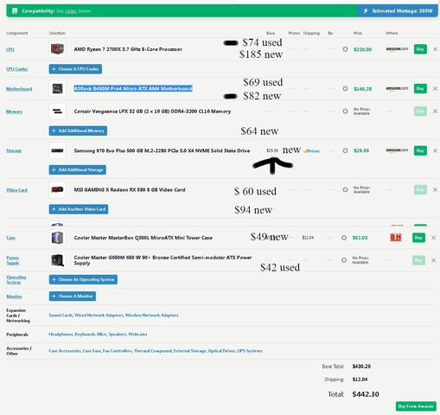Open the Power Supply component link

[x=13, y=260]
